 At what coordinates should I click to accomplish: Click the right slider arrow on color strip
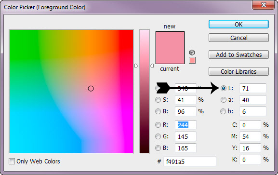click(152, 66)
